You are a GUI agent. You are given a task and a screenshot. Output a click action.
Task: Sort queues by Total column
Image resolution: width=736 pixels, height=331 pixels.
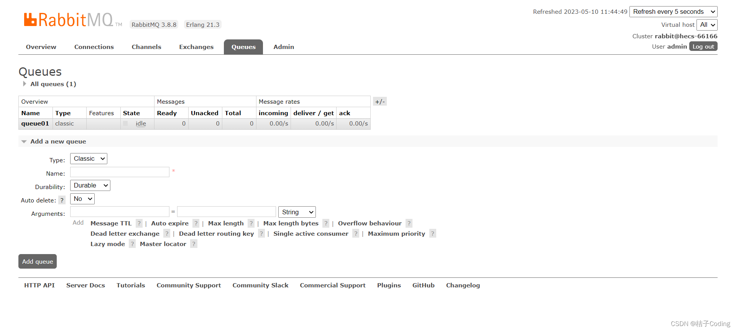(233, 113)
